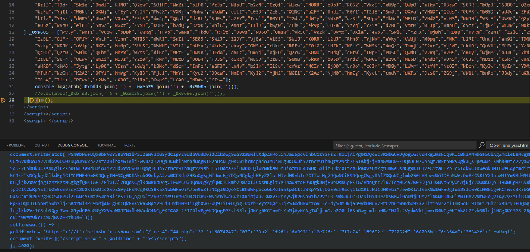
Task: Click the "ICsg" string on line 25
Action: (43, 80)
